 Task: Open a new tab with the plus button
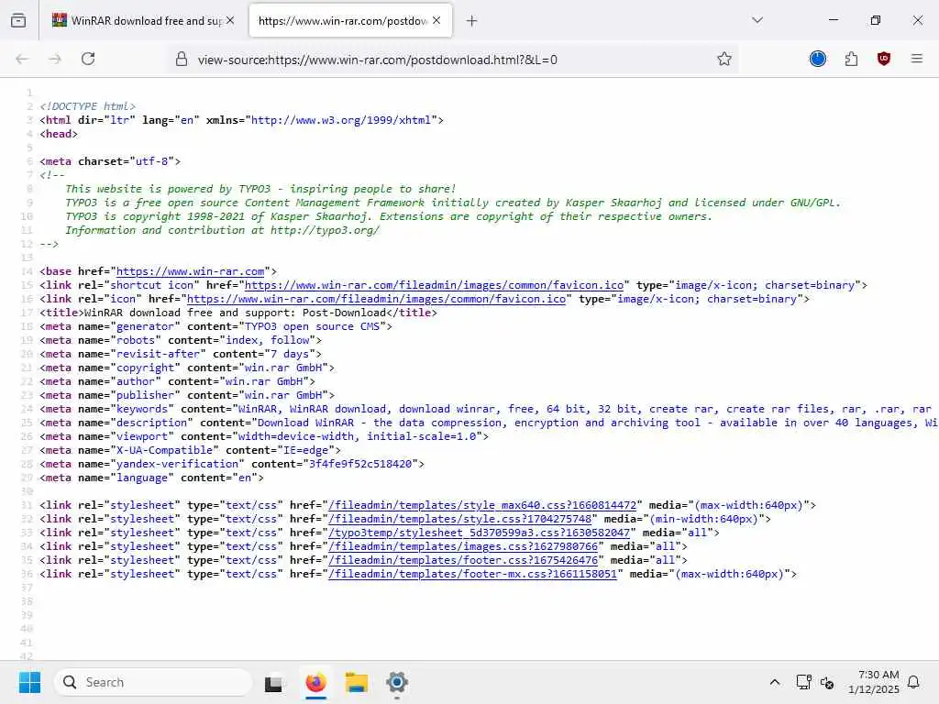click(472, 21)
